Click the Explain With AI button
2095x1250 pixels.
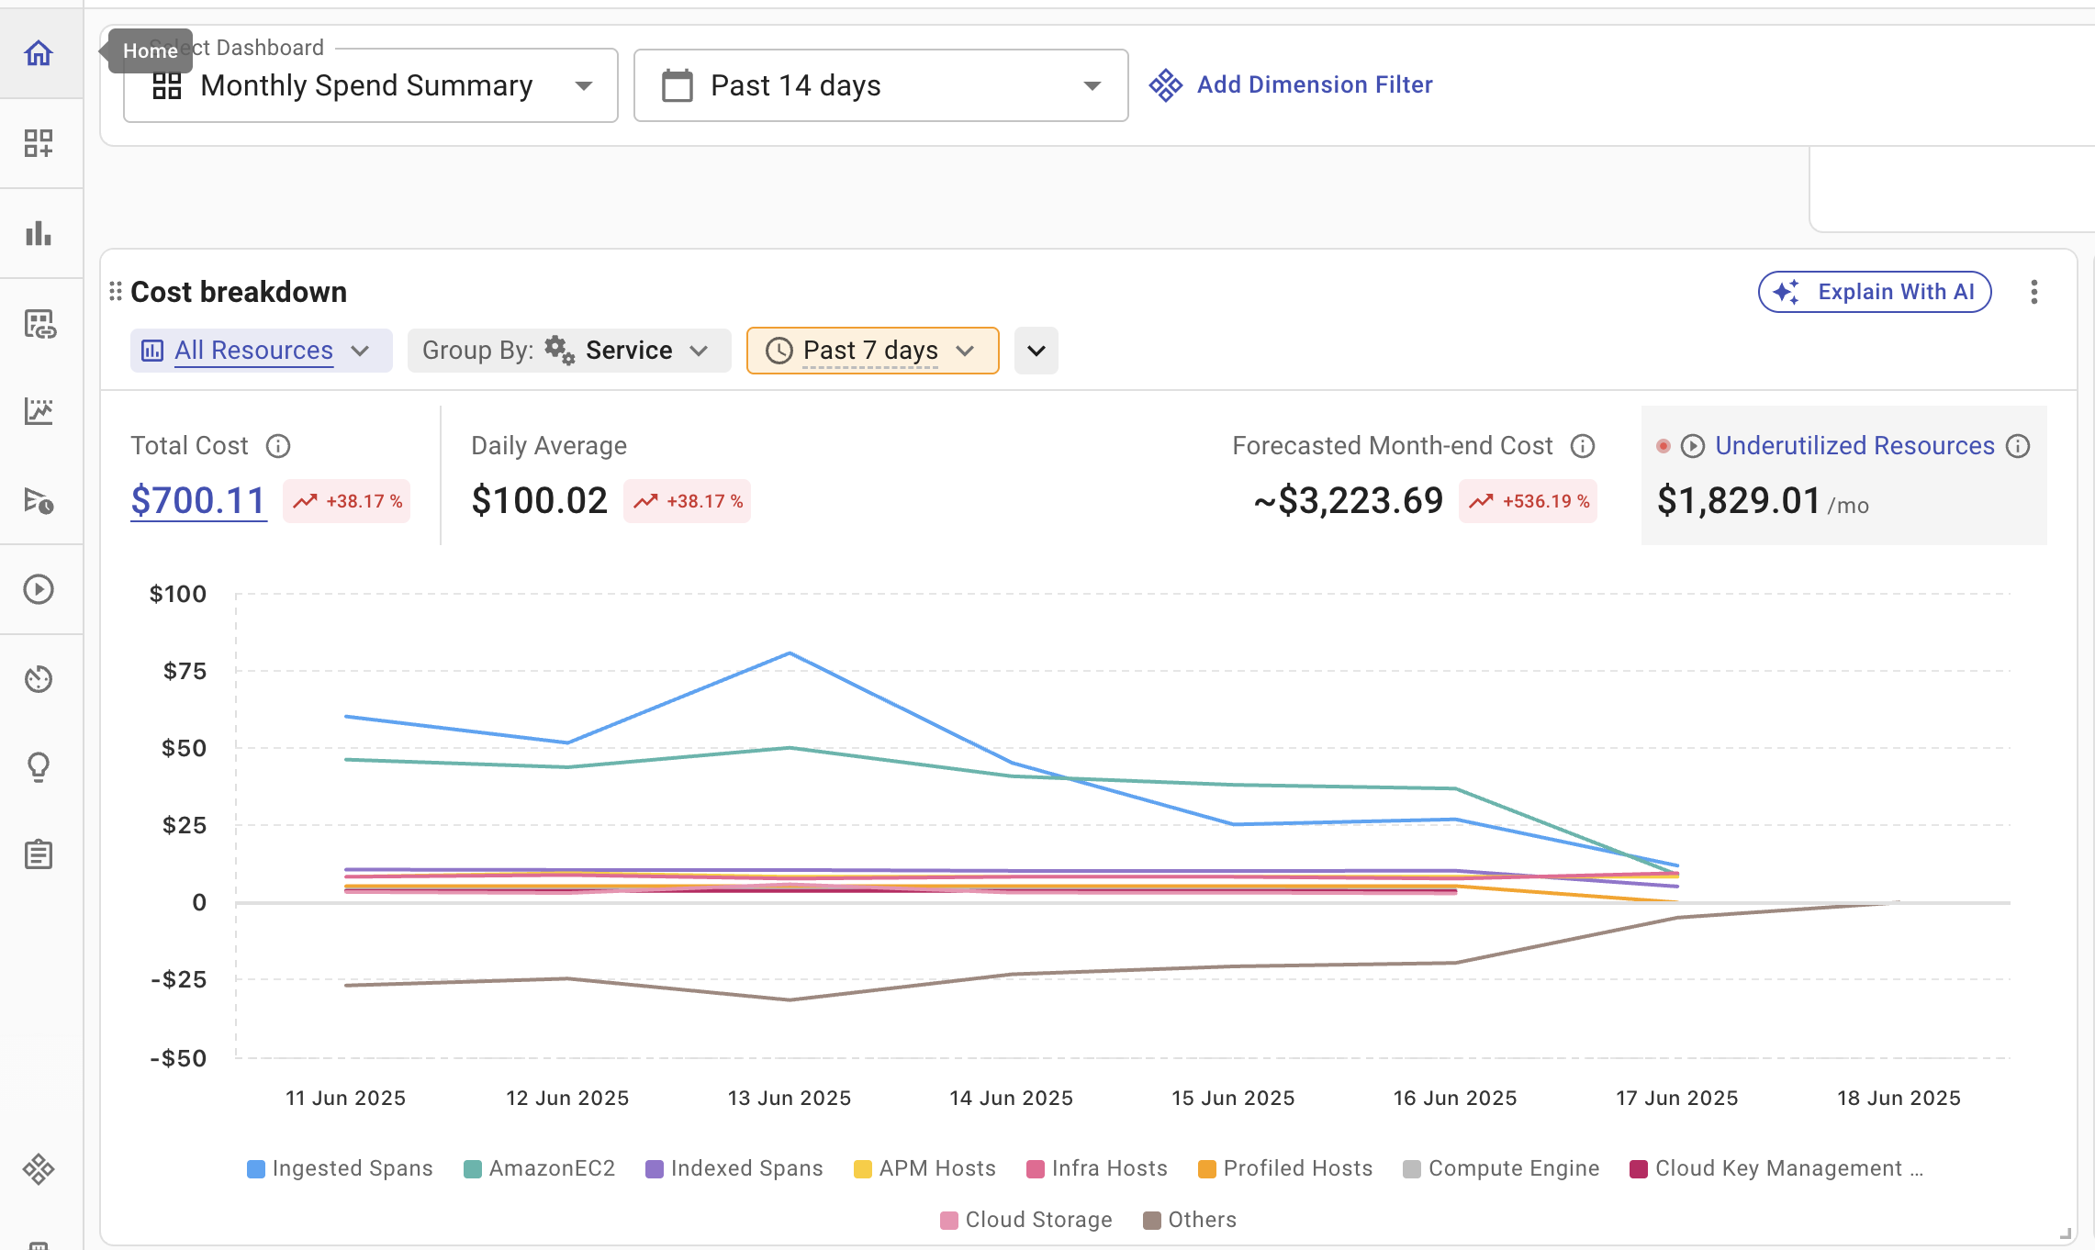(1874, 292)
